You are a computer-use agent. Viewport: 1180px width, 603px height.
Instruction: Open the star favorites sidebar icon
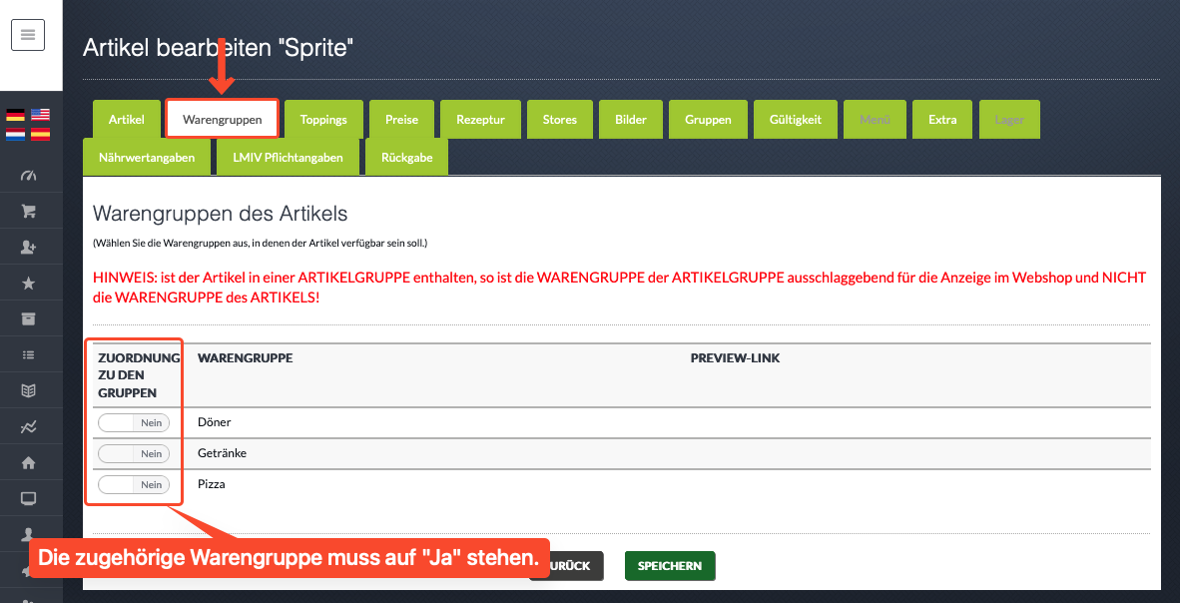tap(29, 284)
